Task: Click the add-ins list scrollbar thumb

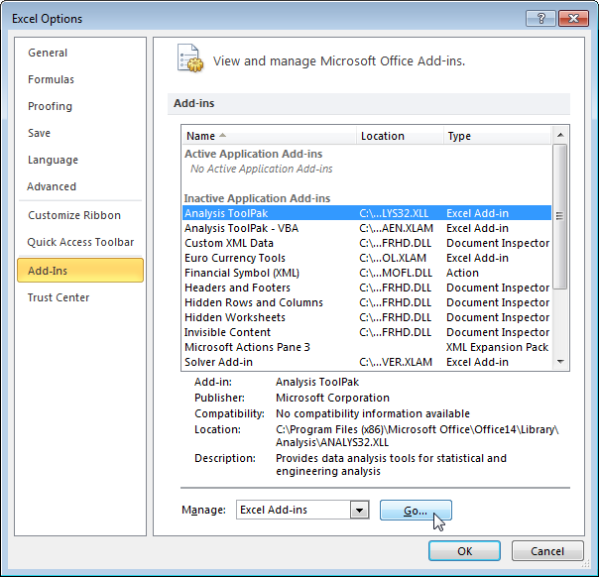Action: coord(560,216)
